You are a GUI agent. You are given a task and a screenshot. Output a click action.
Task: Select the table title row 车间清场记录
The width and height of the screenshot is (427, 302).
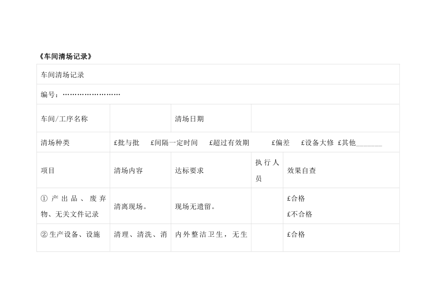coord(218,74)
